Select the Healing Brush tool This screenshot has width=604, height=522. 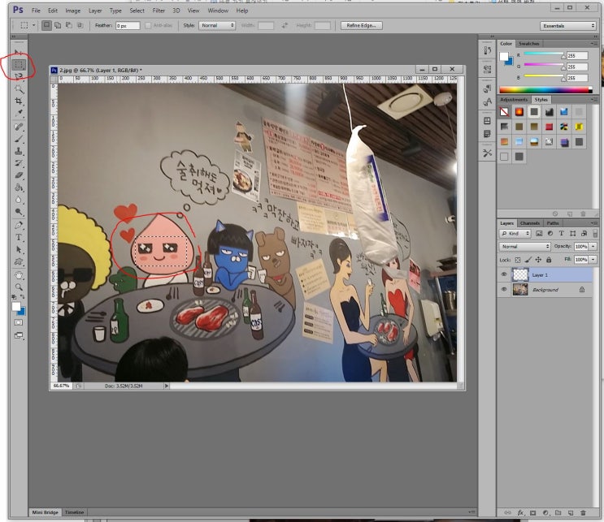[x=19, y=127]
